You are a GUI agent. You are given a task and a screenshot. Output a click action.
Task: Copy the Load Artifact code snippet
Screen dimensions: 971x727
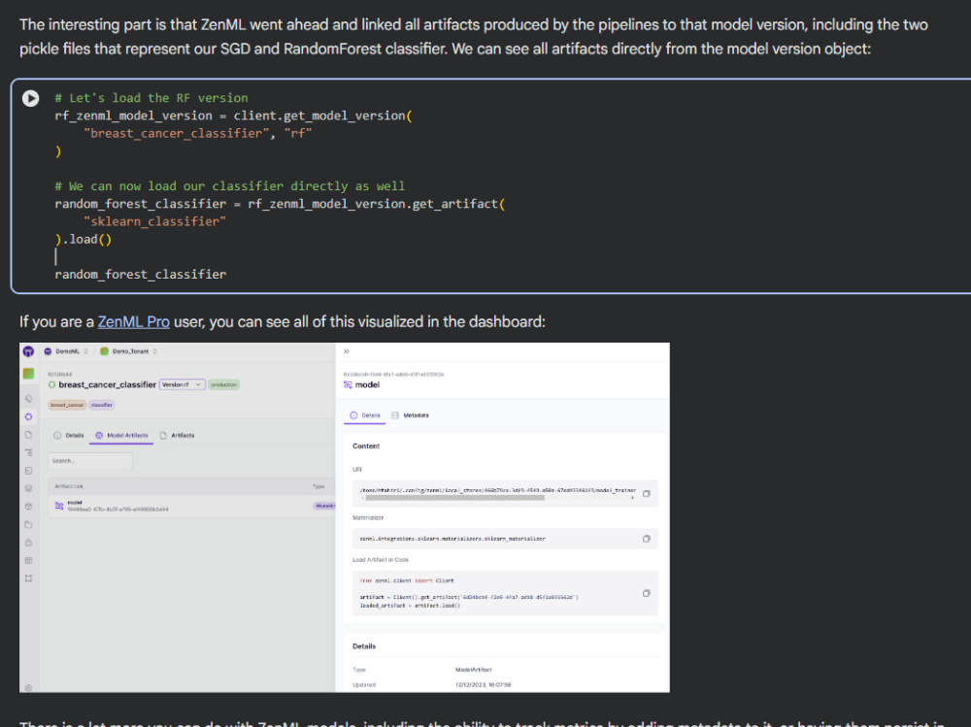tap(647, 593)
